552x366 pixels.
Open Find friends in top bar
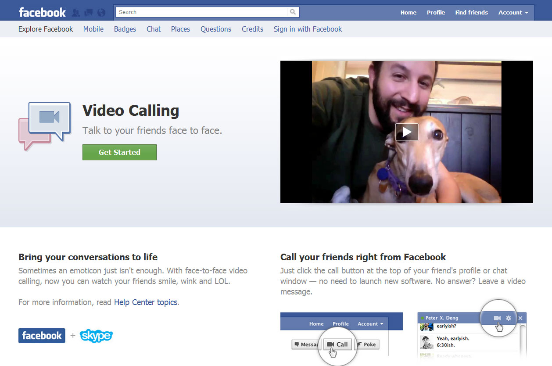[471, 12]
